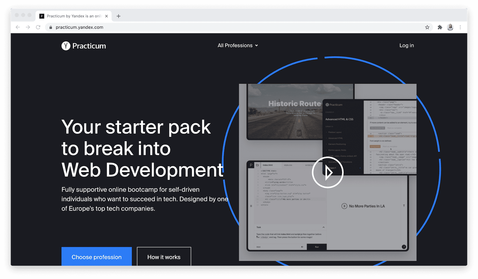Viewport: 478px width, 279px height.
Task: Click the question mark help icon in preview
Action: point(404,246)
